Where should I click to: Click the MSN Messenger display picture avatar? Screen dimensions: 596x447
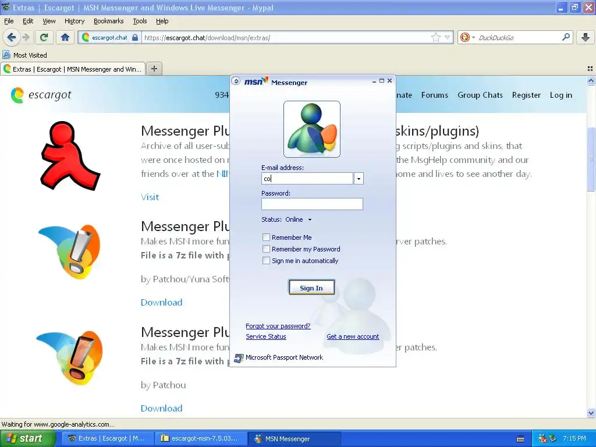(x=312, y=129)
